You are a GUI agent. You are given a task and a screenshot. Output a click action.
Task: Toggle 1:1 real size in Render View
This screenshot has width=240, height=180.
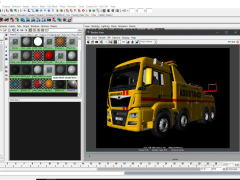[123, 42]
